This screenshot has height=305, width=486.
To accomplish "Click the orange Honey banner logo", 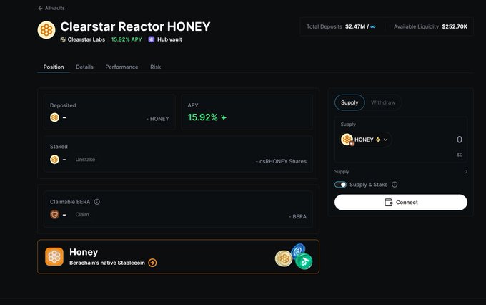I will pos(54,256).
